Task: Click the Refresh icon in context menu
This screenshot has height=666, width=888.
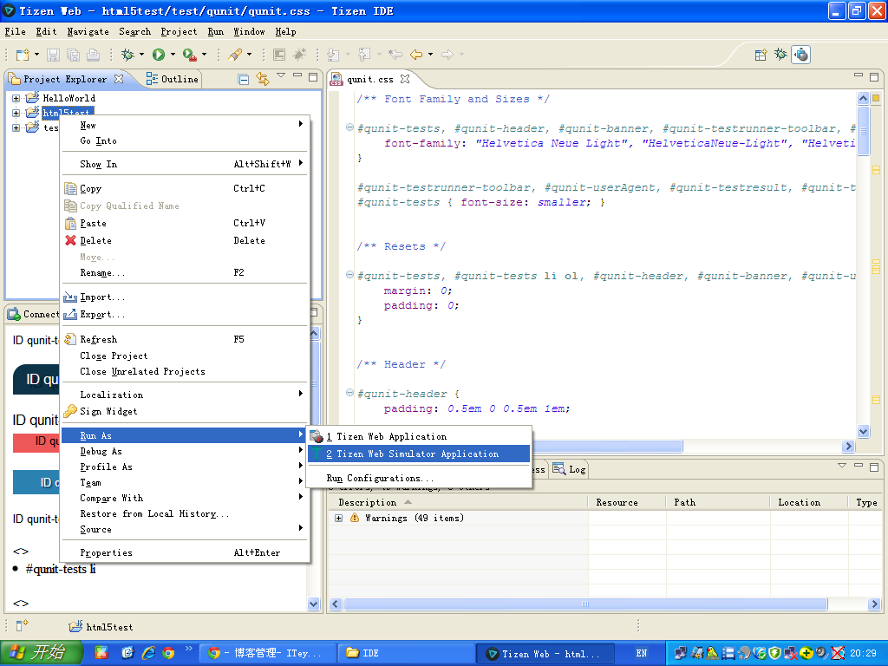Action: tap(71, 339)
